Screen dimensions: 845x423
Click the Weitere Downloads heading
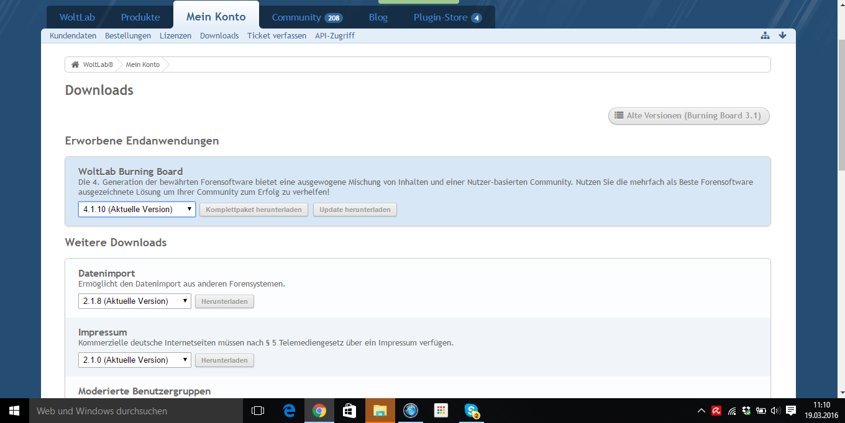coord(116,243)
